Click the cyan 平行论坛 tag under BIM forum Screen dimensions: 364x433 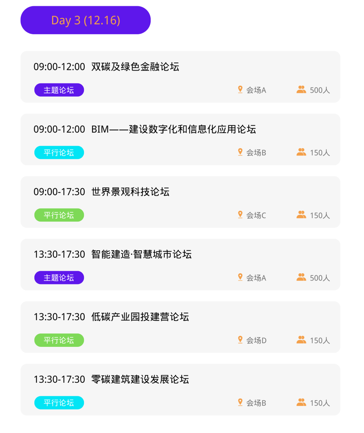click(59, 152)
